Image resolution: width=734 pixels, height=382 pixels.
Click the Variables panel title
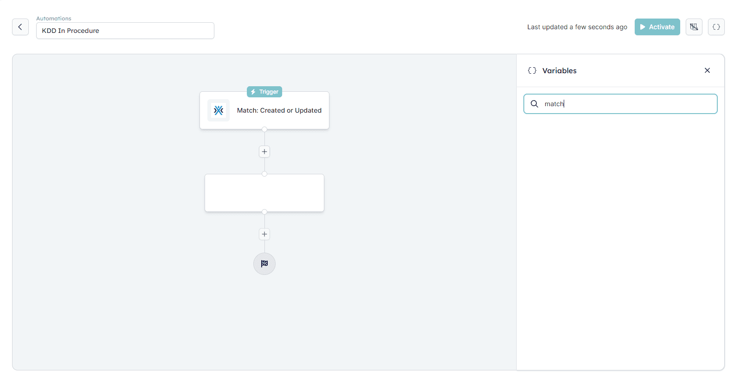point(560,70)
